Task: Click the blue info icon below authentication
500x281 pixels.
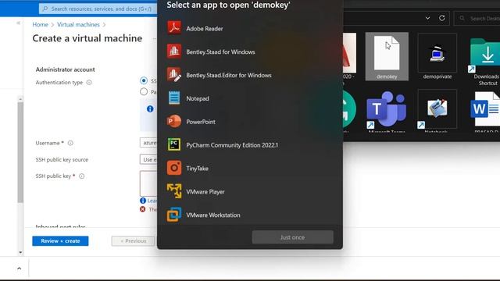Action: point(150,109)
